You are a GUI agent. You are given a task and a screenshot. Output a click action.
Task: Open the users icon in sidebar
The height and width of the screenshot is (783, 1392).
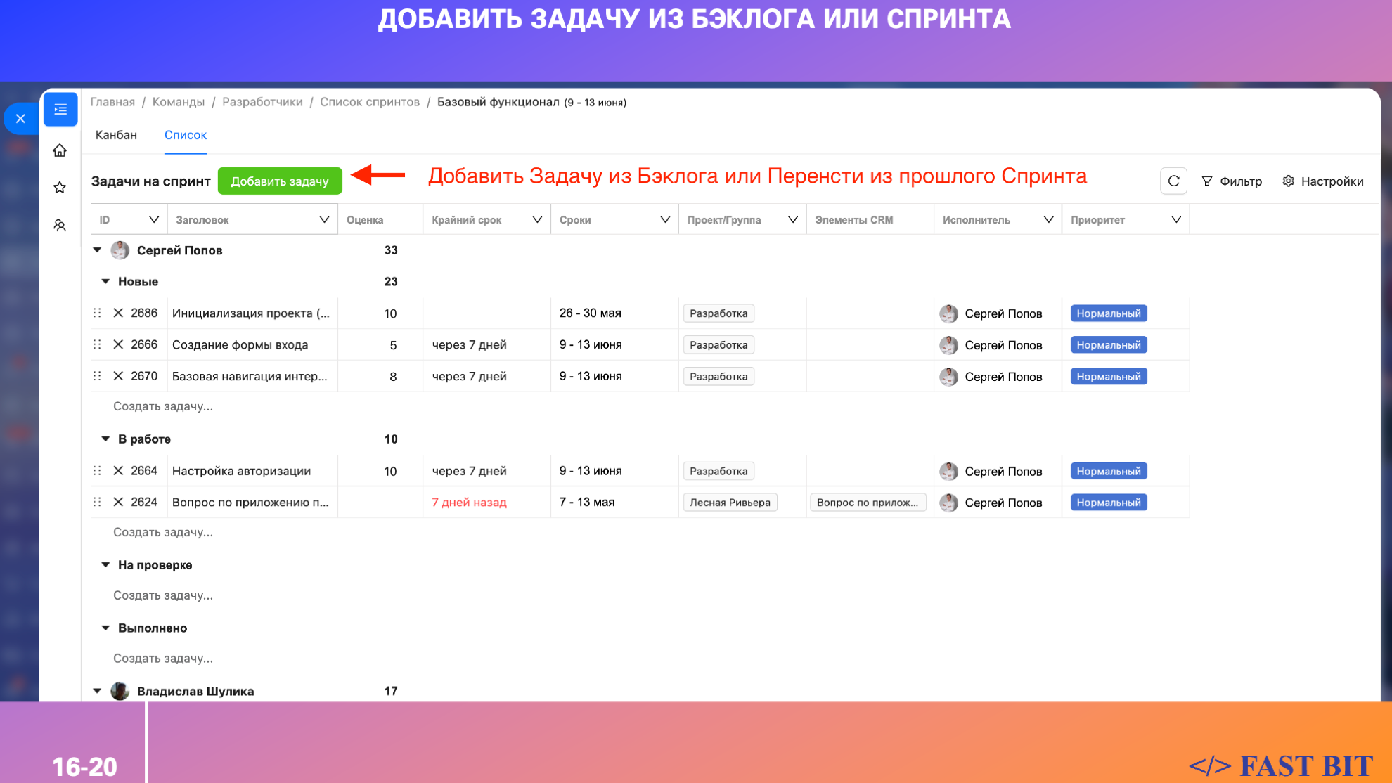click(60, 225)
